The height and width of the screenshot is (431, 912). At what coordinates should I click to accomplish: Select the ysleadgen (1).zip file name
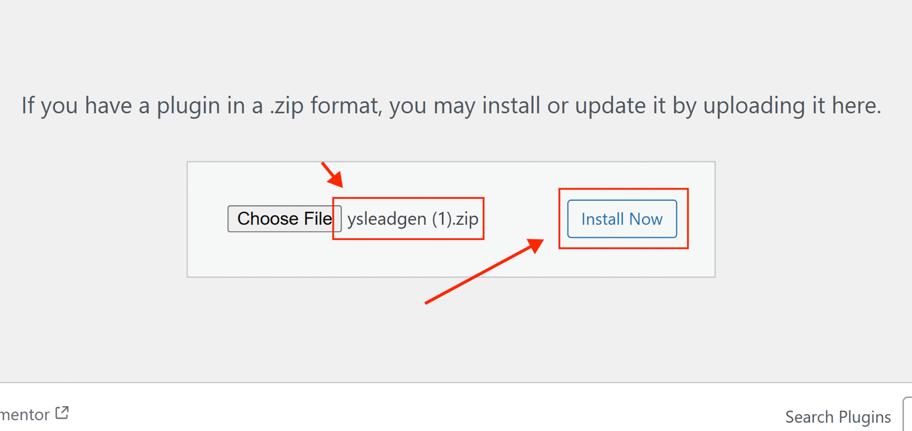(413, 219)
